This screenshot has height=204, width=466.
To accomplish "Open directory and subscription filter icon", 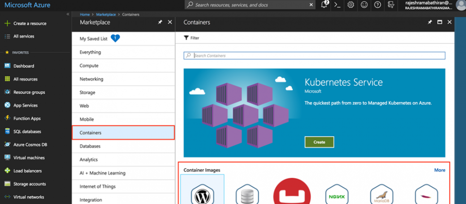I will tap(391, 5).
